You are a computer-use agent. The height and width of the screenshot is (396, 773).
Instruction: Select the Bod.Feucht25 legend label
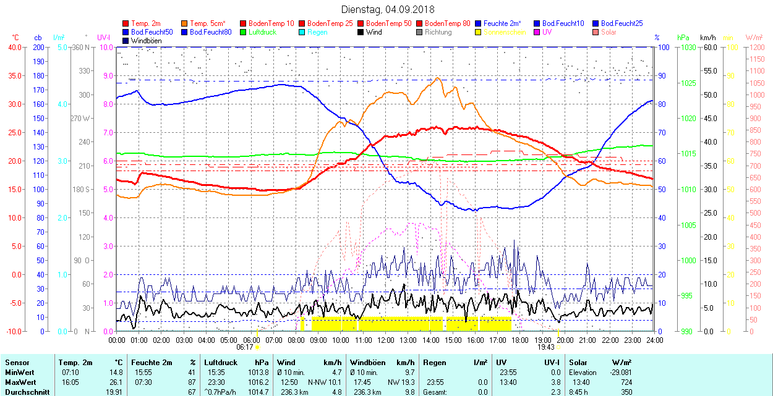click(622, 23)
